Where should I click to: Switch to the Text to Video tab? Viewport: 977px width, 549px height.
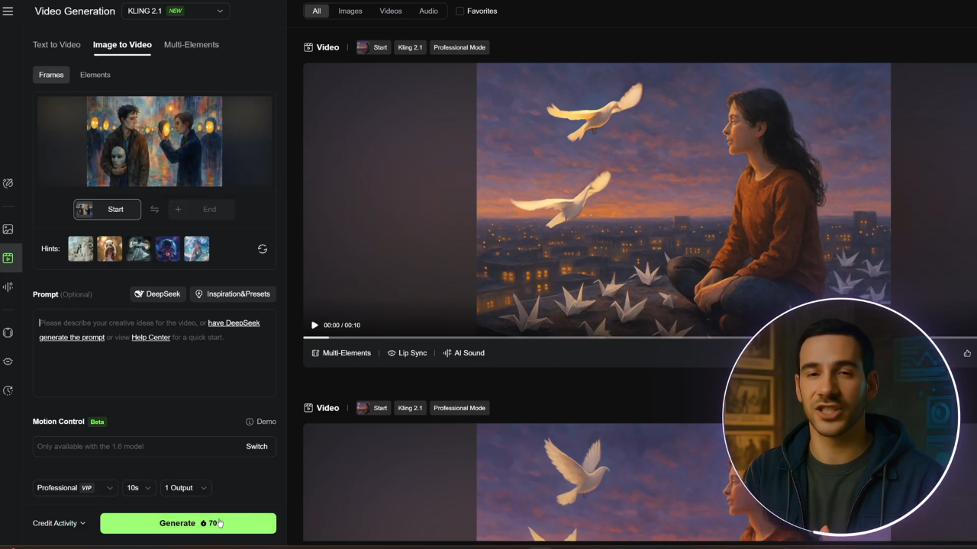pyautogui.click(x=56, y=44)
